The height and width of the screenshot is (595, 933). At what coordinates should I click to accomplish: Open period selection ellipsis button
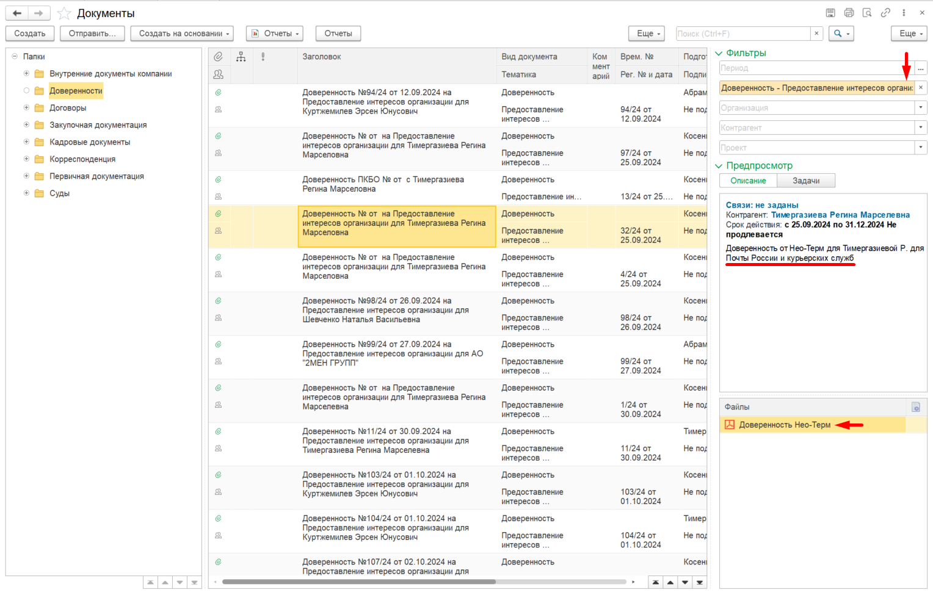(x=921, y=68)
